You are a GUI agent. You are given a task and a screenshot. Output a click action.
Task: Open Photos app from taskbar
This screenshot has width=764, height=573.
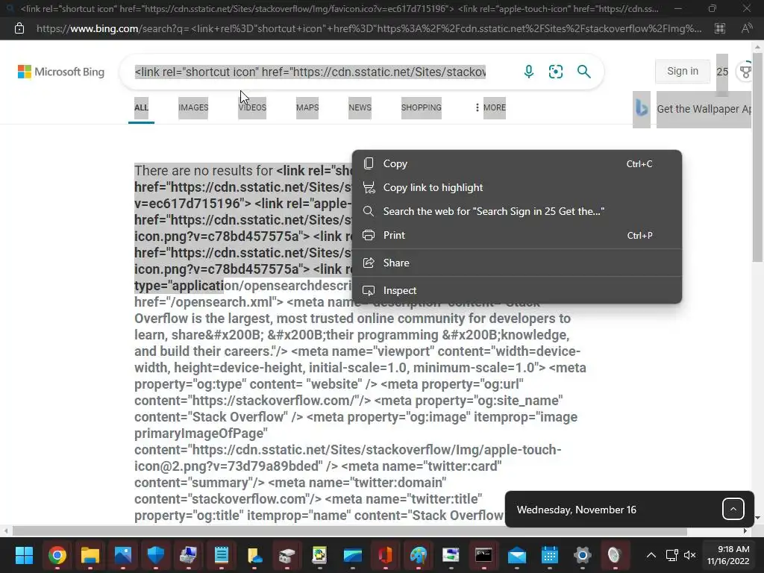(123, 555)
